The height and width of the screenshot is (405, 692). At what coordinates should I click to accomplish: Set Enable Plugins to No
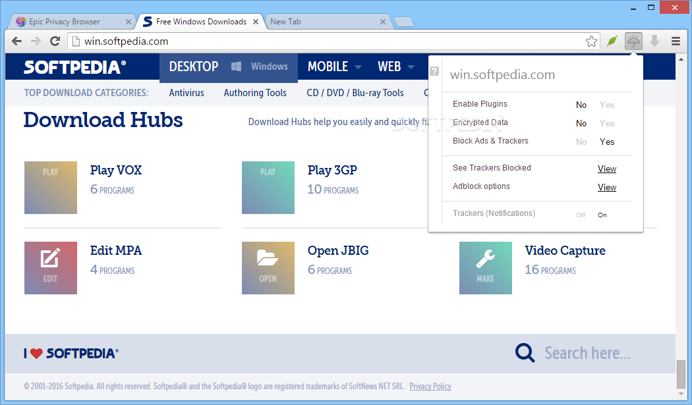[x=581, y=105]
